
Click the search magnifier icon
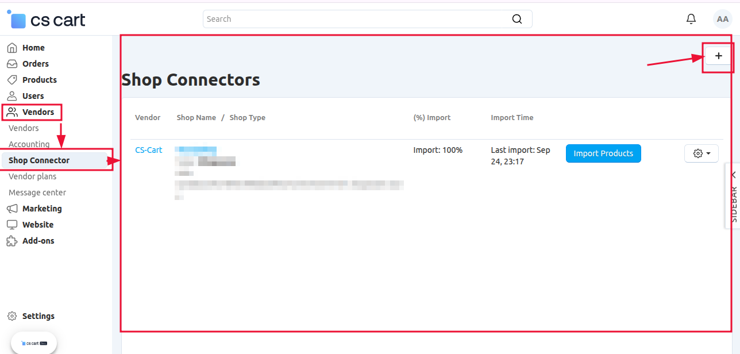517,19
